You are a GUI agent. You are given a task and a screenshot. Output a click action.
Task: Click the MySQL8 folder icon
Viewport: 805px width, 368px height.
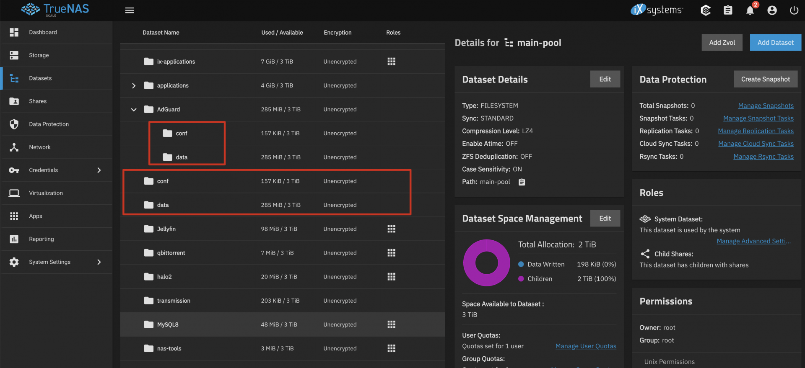pyautogui.click(x=149, y=324)
